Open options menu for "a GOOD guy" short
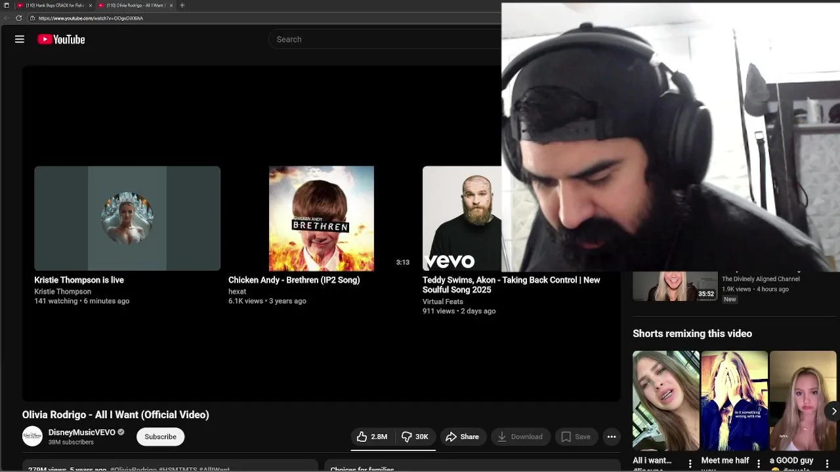840x472 pixels. point(827,463)
